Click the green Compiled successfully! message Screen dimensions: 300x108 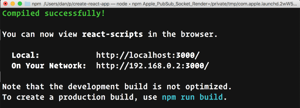point(54,13)
